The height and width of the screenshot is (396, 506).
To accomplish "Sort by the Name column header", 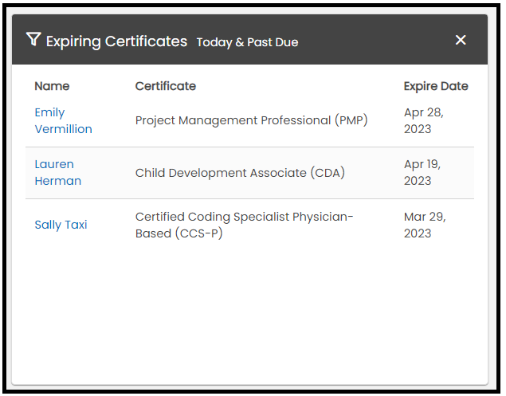I will (x=52, y=86).
